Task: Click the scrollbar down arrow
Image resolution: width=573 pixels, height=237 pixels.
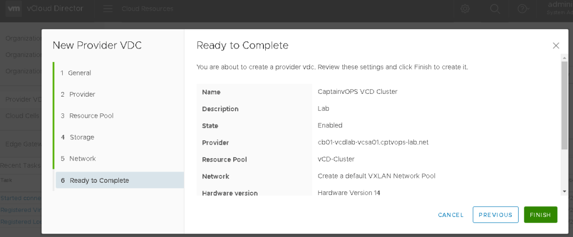Action: coord(564,191)
